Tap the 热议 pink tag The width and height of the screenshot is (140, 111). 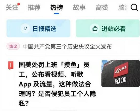pos(13,46)
